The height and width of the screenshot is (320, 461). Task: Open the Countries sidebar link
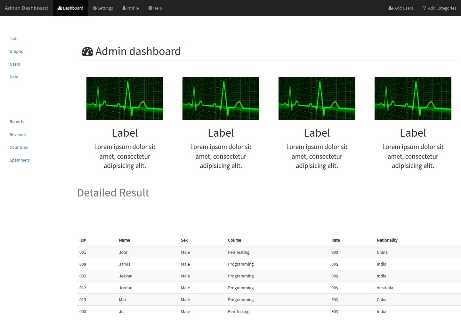coord(19,147)
